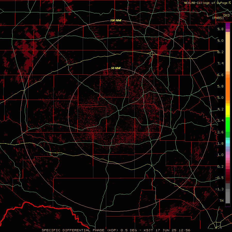232x232 pixels.
Task: Click the bright yellow band of the color scale
Action: pyautogui.click(x=228, y=110)
